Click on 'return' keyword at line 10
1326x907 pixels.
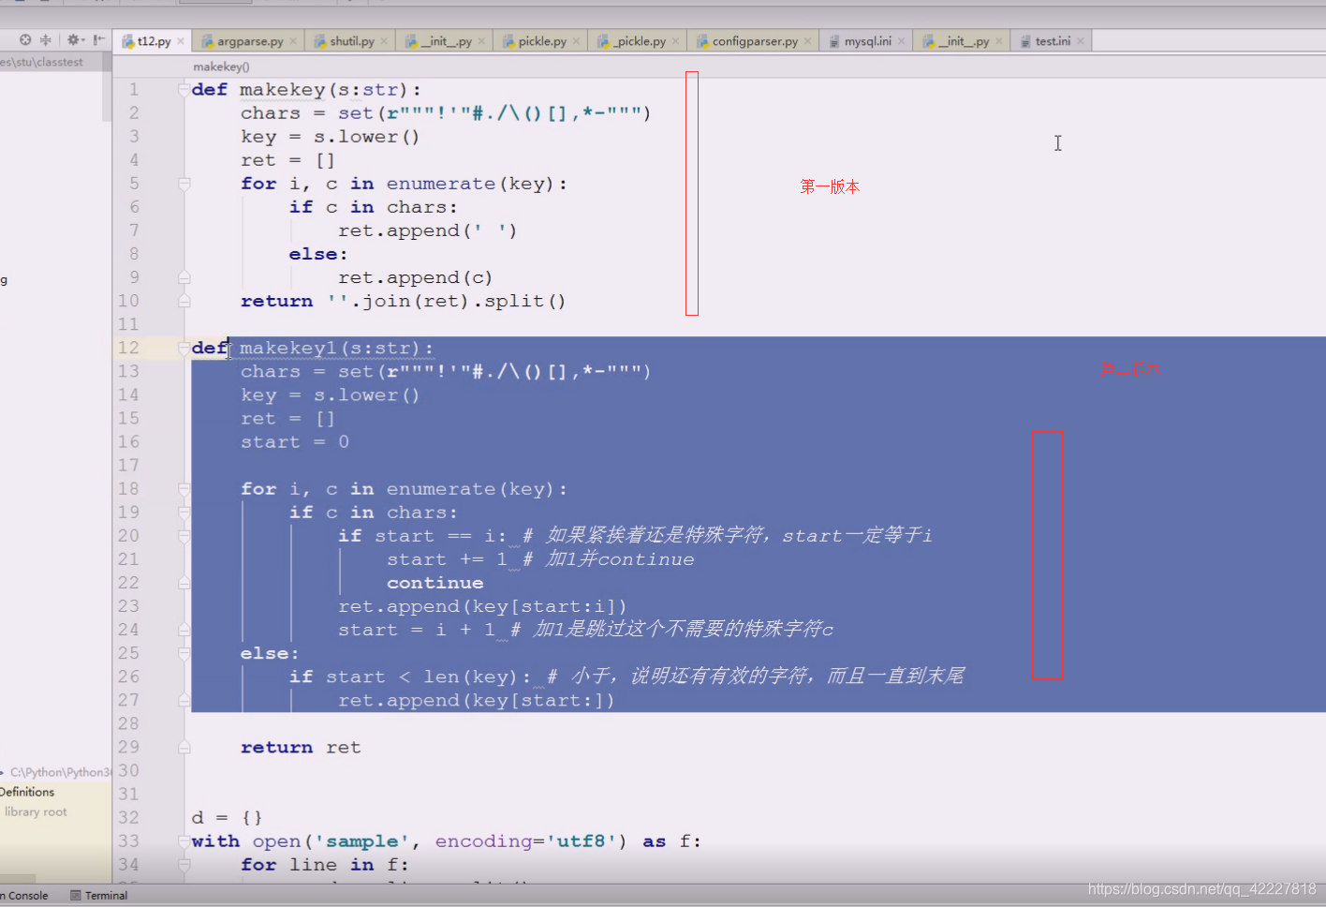[277, 301]
